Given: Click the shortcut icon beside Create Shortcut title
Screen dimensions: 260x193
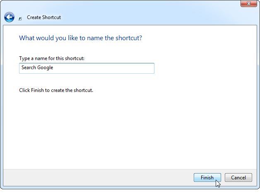Looking at the screenshot, I should pyautogui.click(x=20, y=19).
